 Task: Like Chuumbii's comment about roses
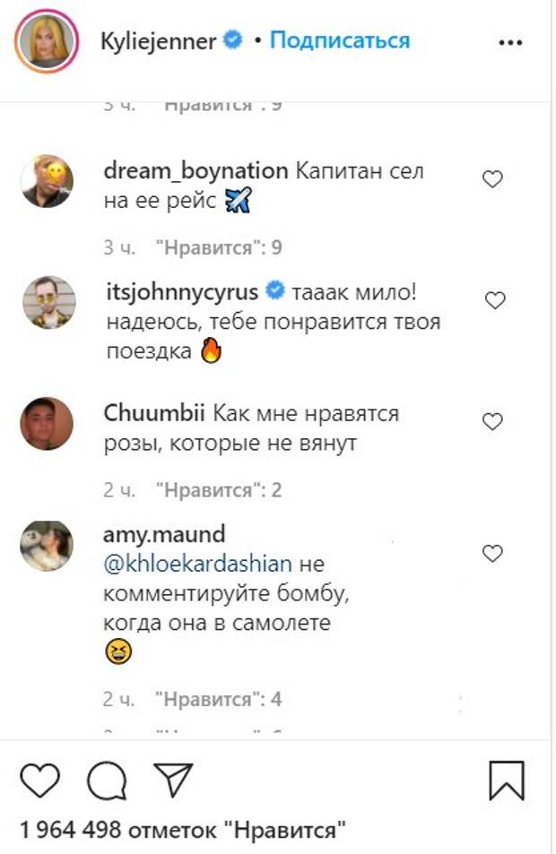492,421
